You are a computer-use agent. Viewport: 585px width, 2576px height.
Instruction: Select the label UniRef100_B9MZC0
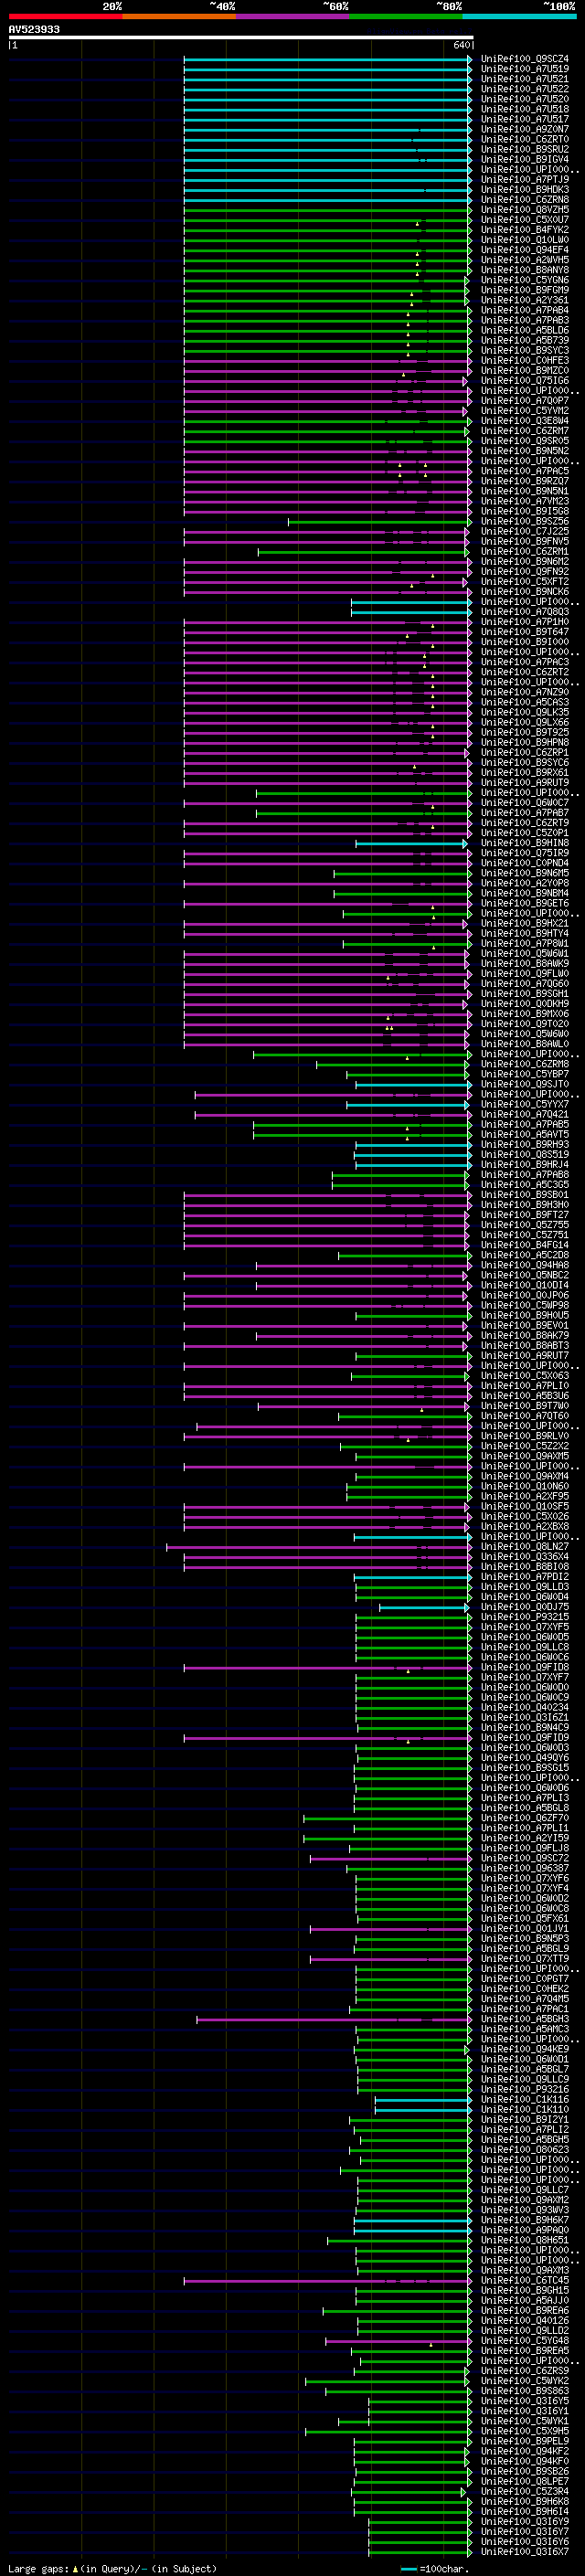(524, 370)
